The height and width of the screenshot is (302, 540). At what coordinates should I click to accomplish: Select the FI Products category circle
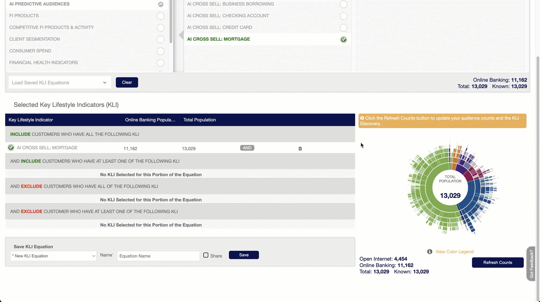tap(160, 16)
